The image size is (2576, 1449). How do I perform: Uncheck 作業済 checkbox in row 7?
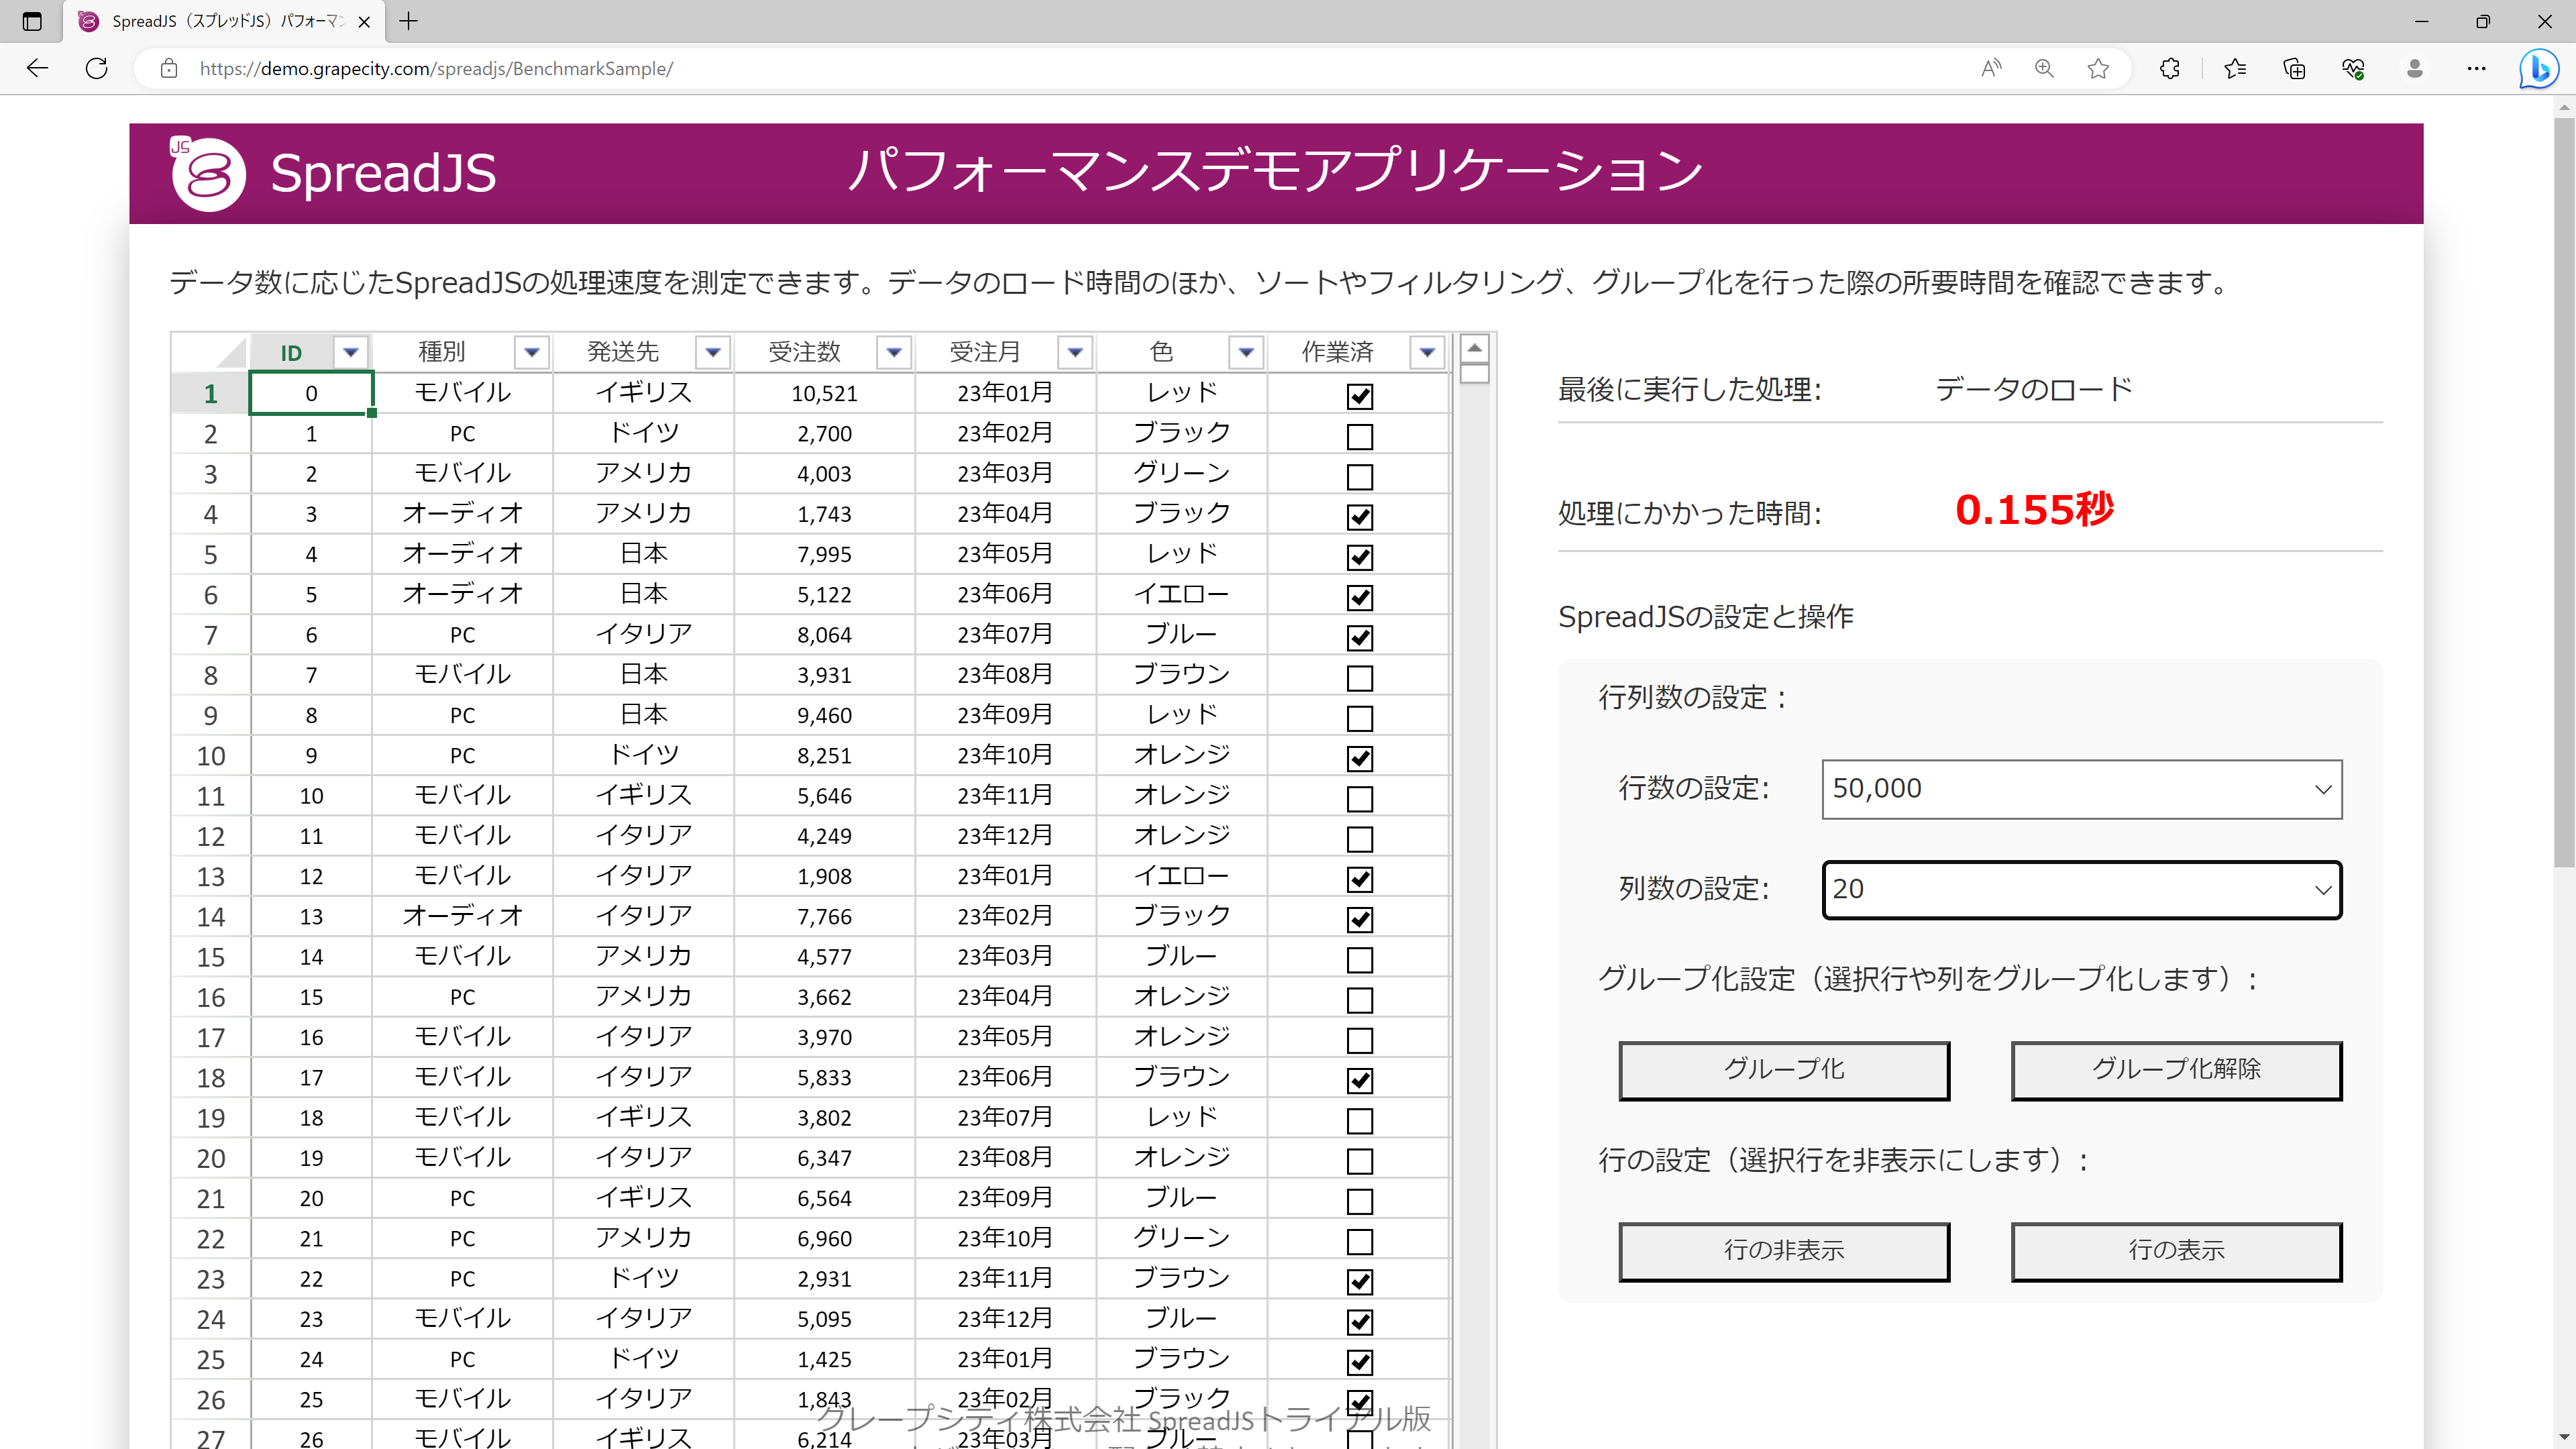[x=1360, y=637]
